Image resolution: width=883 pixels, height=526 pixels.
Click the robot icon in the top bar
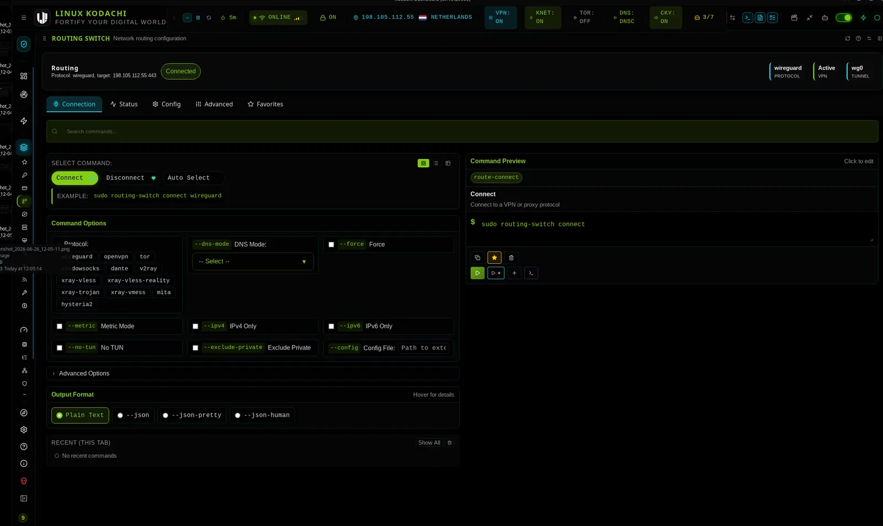825,18
